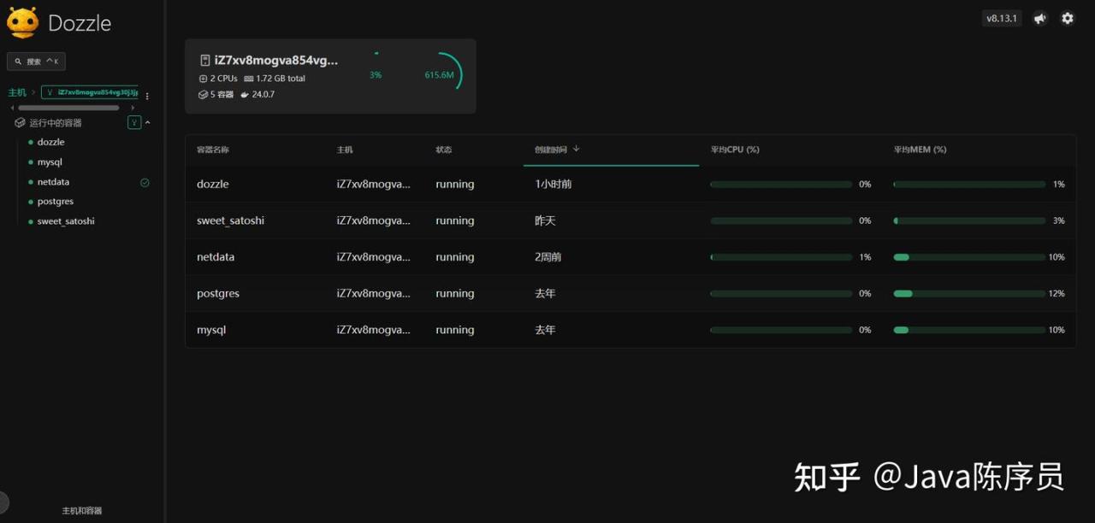Click 去年 created time in mysql row
This screenshot has height=523, width=1095.
tap(545, 330)
